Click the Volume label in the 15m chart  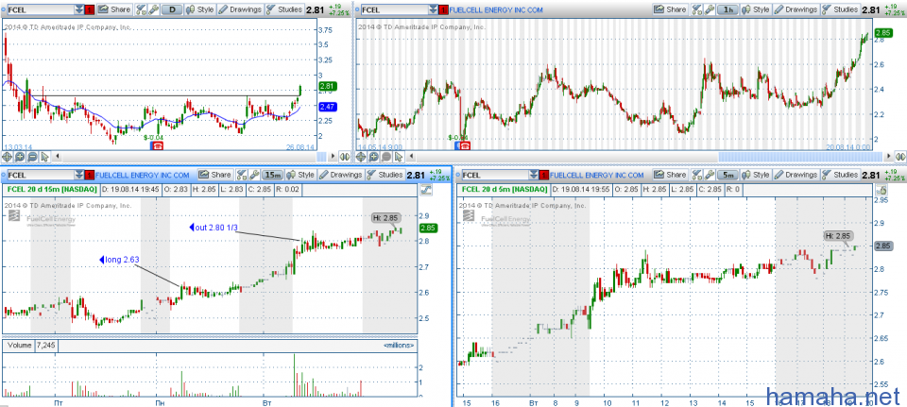(x=19, y=345)
